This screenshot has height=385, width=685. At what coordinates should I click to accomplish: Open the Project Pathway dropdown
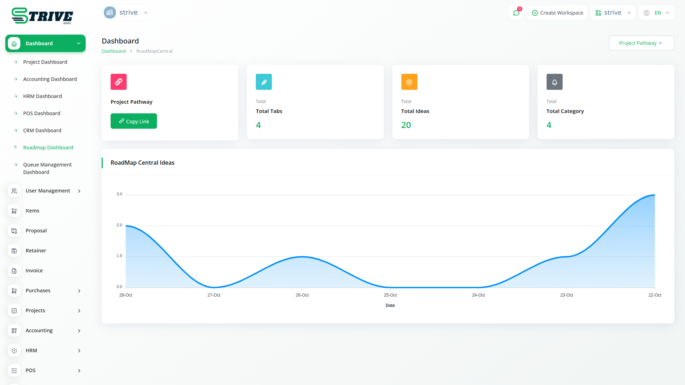pyautogui.click(x=641, y=43)
